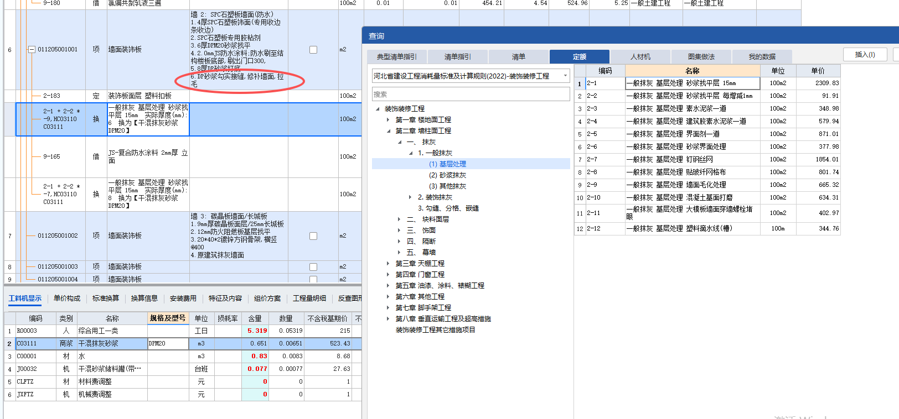Click the 名称 column header in quota list

tap(693, 71)
